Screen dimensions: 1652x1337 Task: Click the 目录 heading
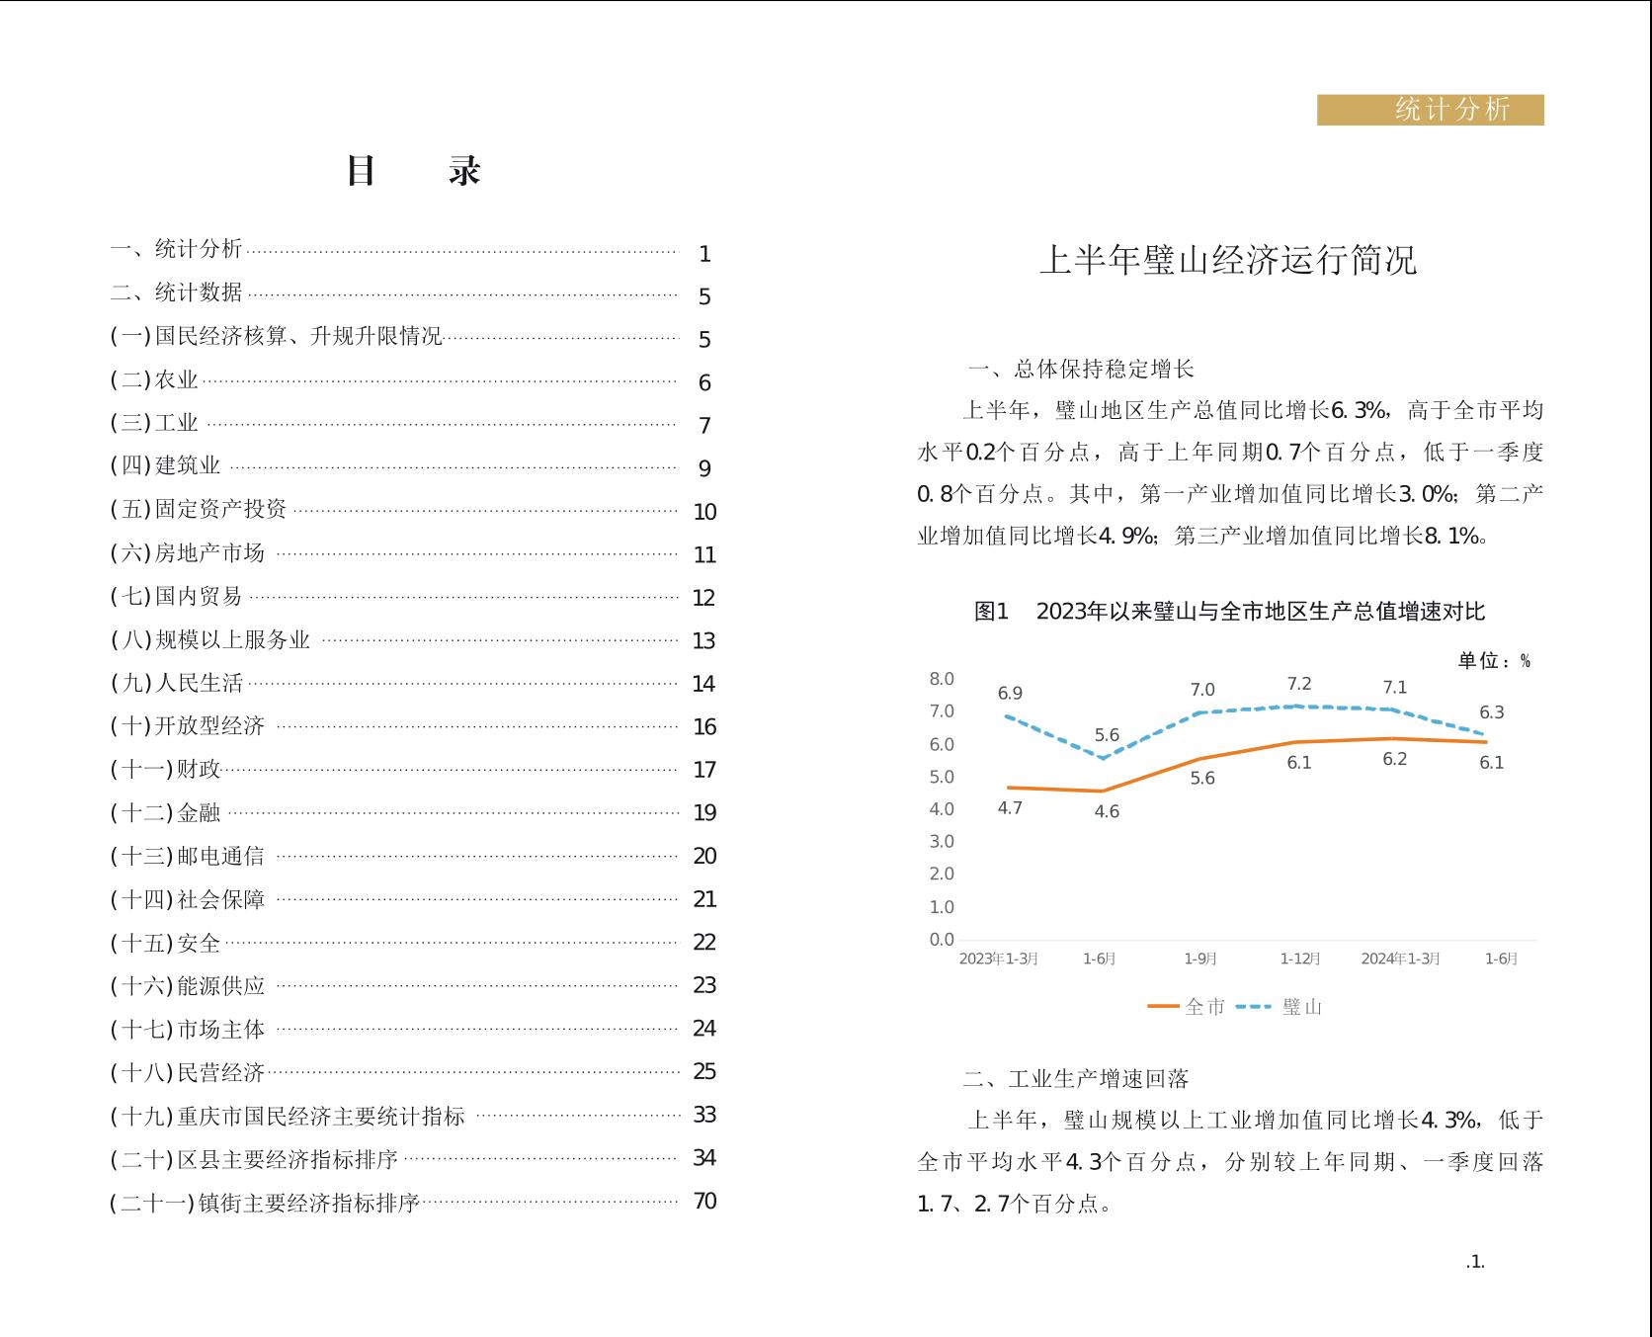(413, 170)
